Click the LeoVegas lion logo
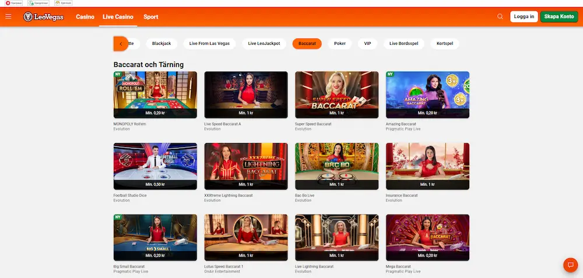Image resolution: width=583 pixels, height=278 pixels. pos(44,17)
